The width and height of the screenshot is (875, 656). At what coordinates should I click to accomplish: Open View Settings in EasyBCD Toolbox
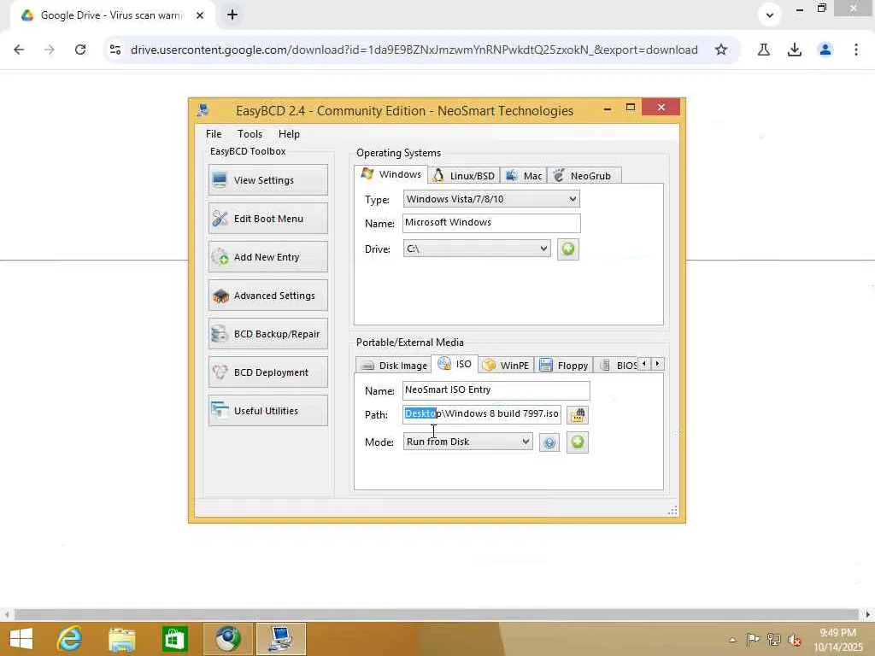267,180
